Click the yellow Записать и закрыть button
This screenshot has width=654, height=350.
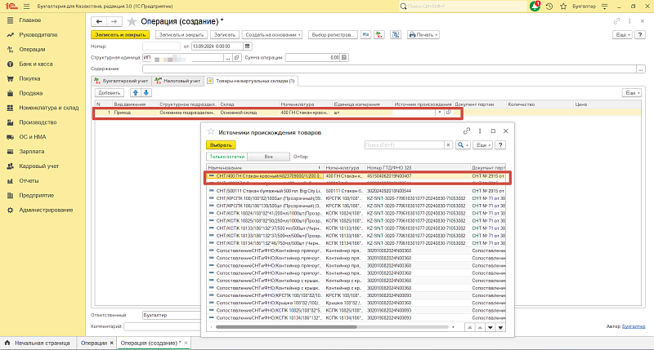coord(119,35)
